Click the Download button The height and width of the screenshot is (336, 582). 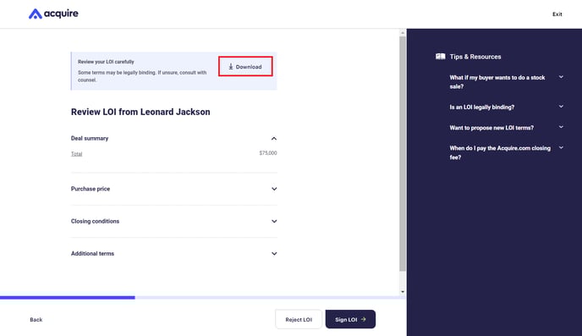click(x=245, y=67)
